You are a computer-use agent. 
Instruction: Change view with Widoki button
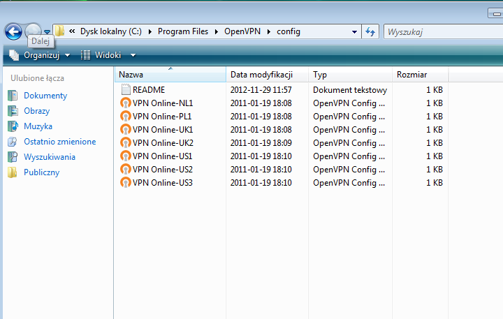tap(108, 55)
